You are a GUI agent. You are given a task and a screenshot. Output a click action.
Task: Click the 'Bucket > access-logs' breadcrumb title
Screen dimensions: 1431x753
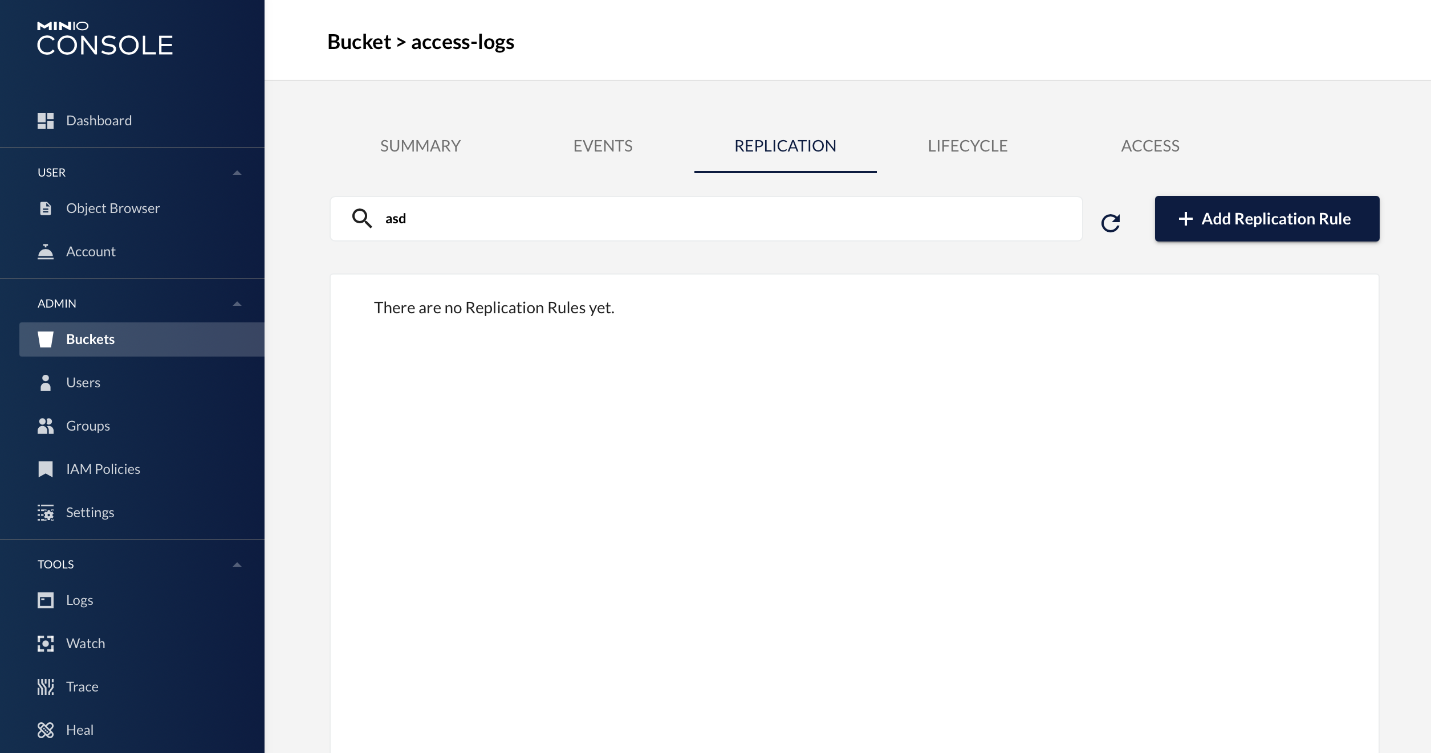pyautogui.click(x=421, y=42)
